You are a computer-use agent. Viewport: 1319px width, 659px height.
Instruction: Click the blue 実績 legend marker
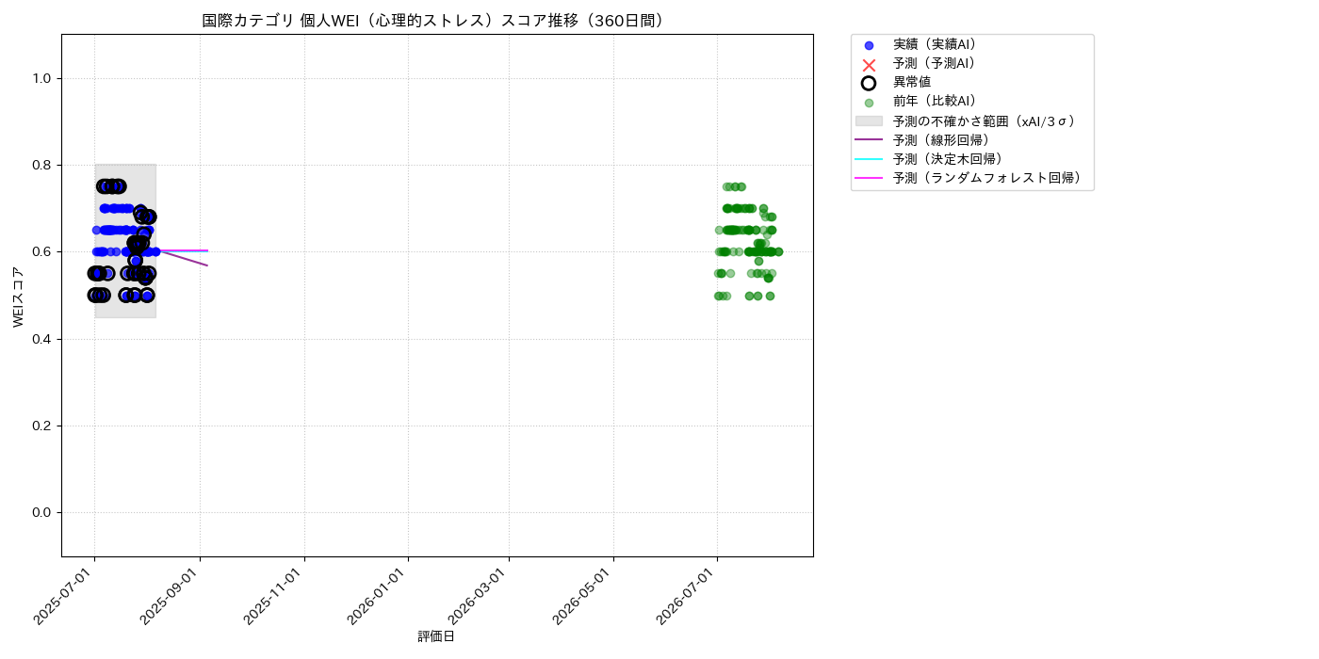coord(869,45)
